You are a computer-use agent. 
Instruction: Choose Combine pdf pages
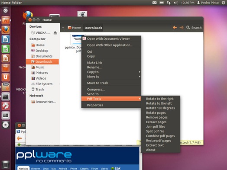point(160,136)
